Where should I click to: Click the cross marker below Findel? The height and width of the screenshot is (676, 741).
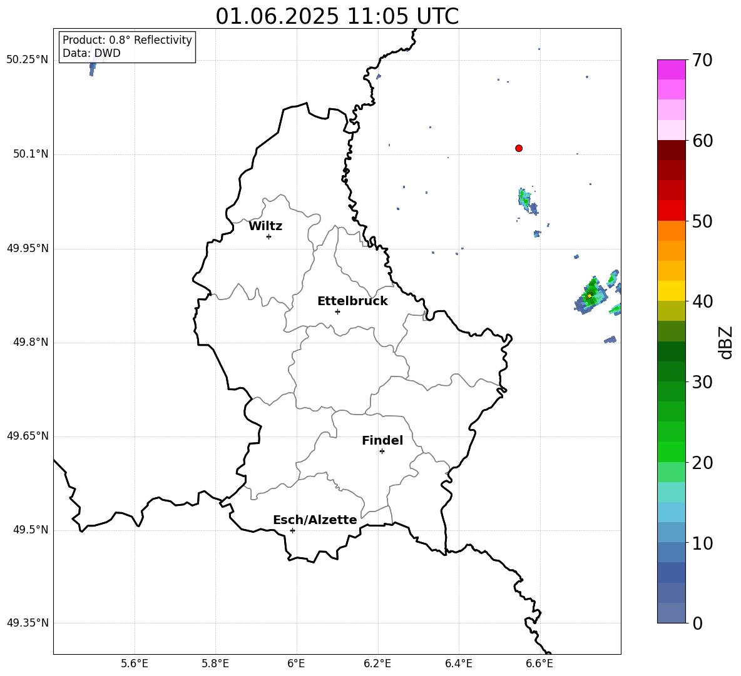point(382,452)
